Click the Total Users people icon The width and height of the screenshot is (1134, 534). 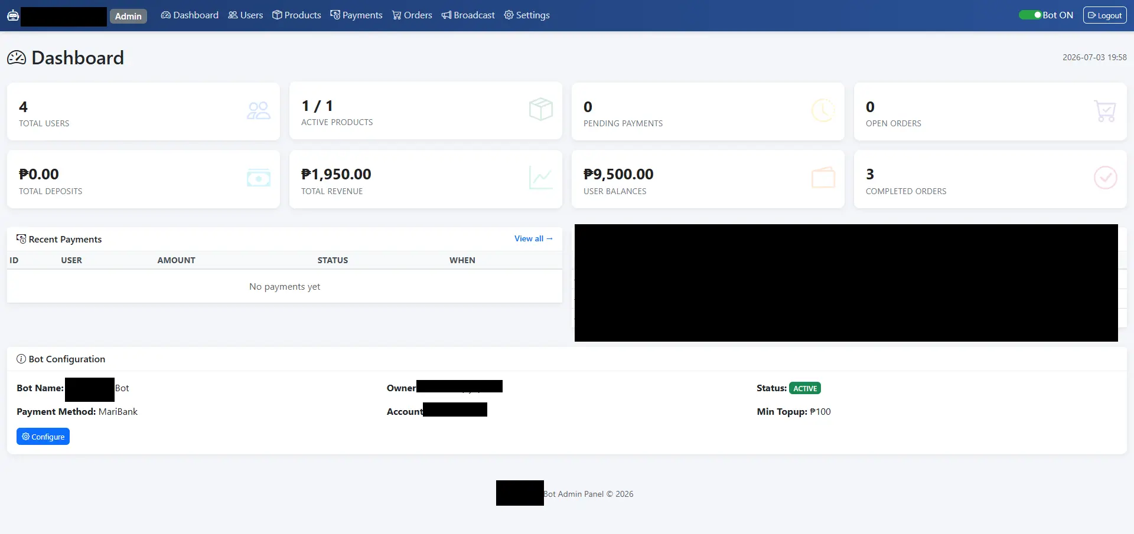(x=259, y=111)
